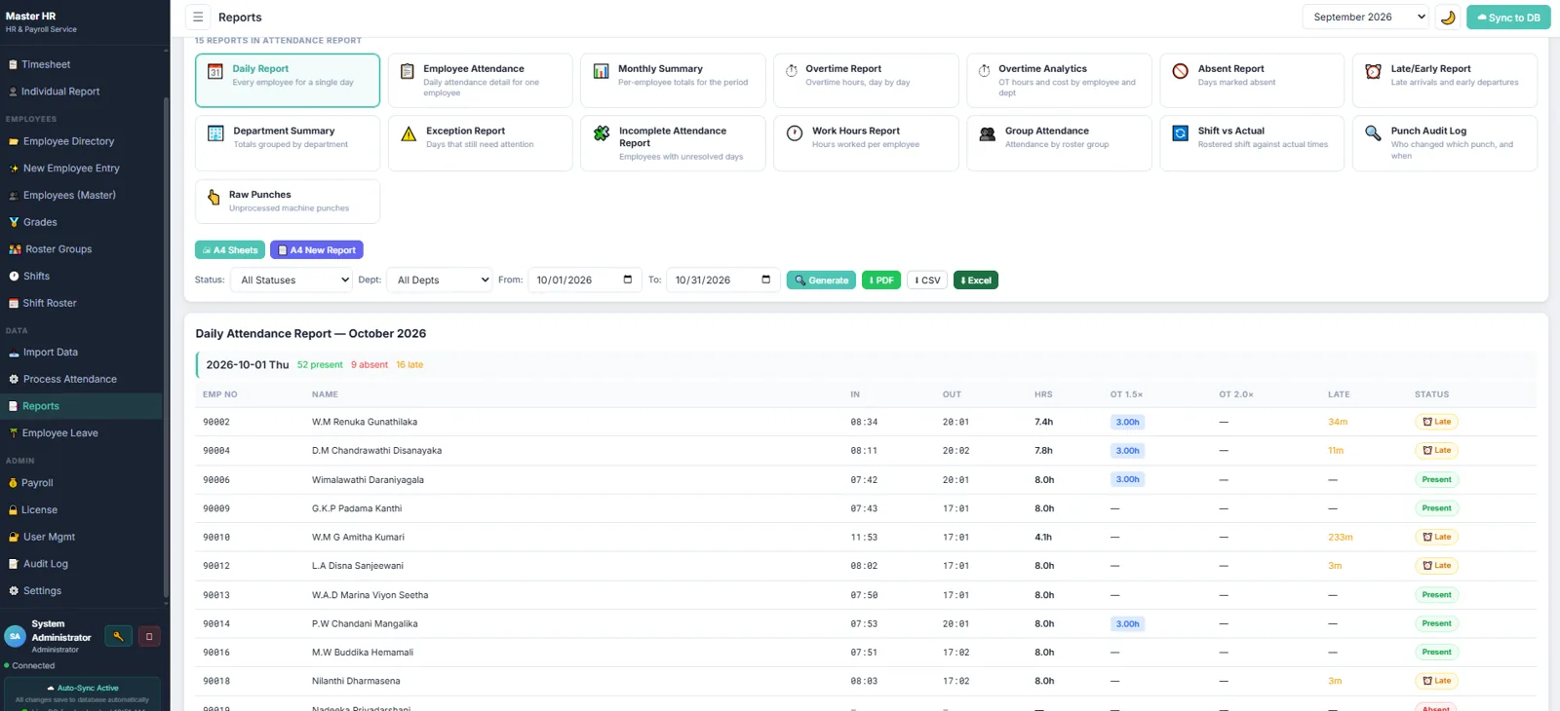Open the September 2026 month dropdown
Image resolution: width=1560 pixels, height=711 pixels.
(1366, 17)
